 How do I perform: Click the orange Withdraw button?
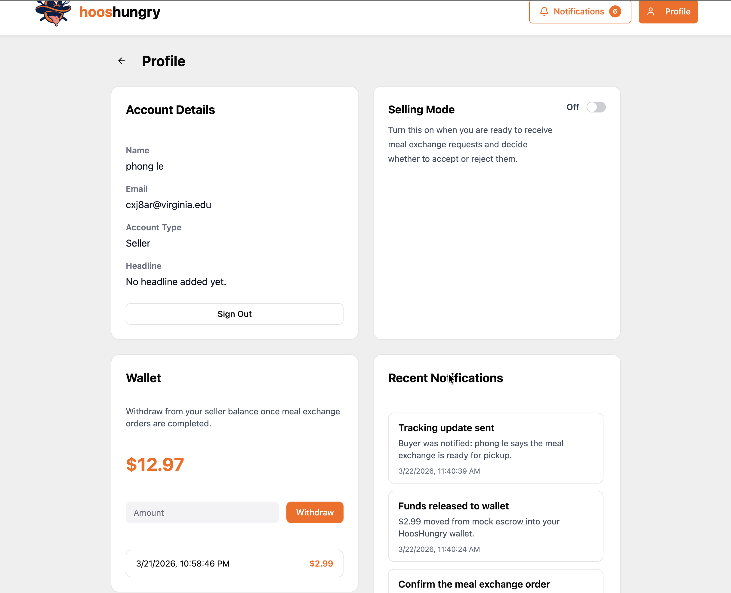[x=315, y=512]
